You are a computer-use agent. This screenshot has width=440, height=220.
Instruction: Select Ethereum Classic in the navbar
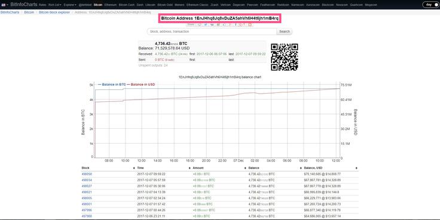(x=197, y=5)
